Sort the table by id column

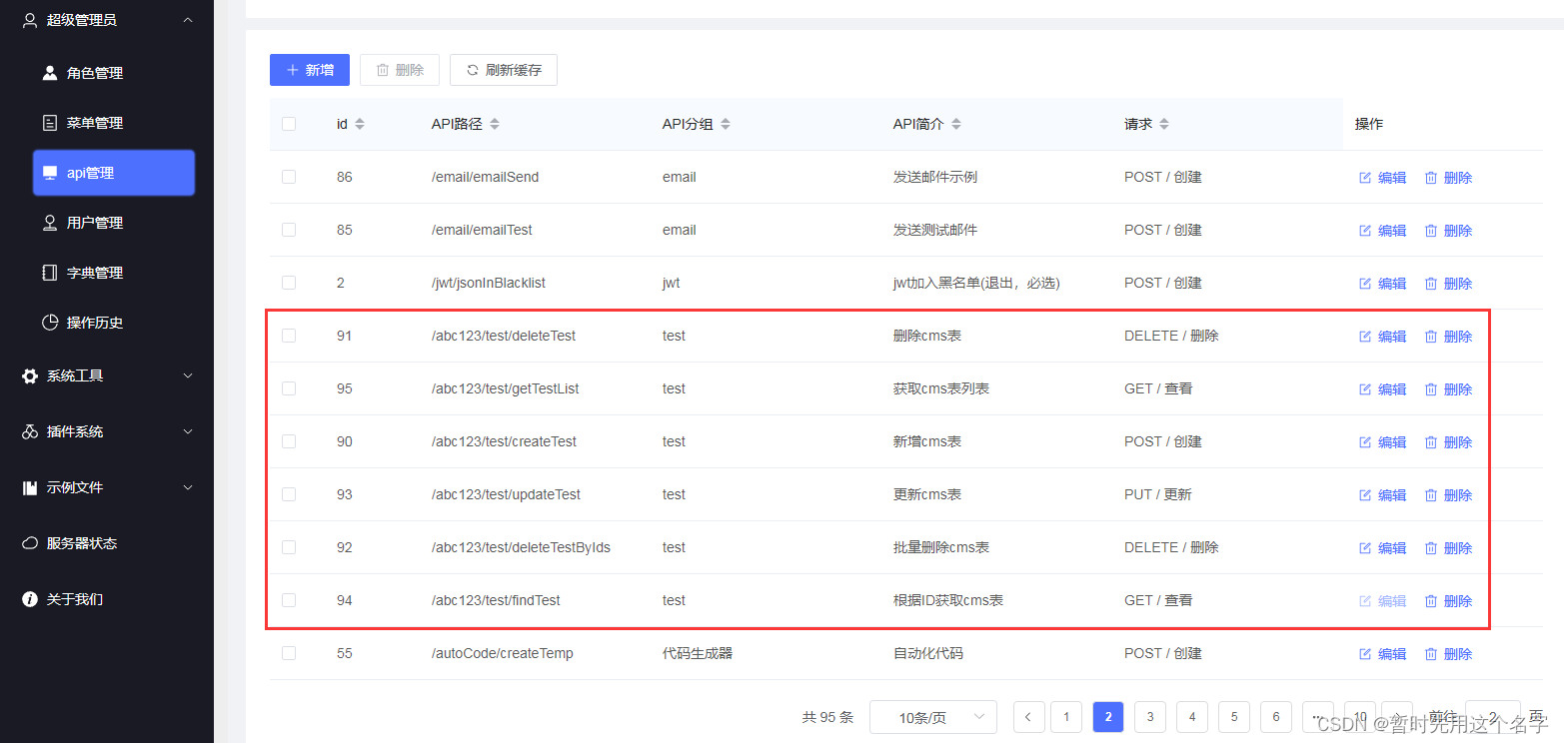coord(360,124)
